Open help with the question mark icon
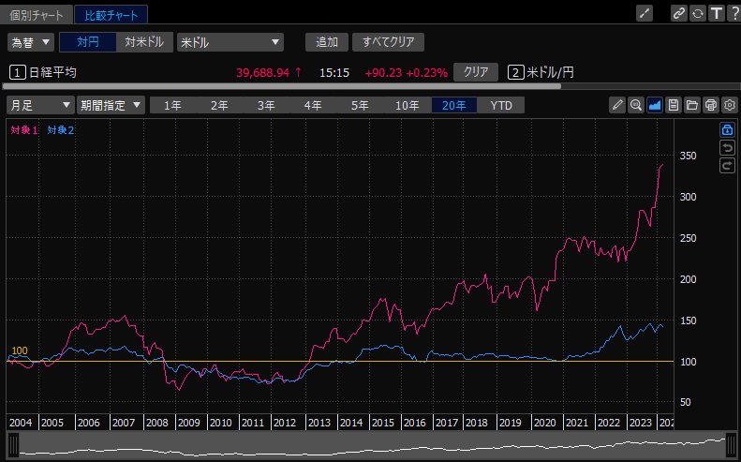The image size is (741, 462). click(x=734, y=14)
